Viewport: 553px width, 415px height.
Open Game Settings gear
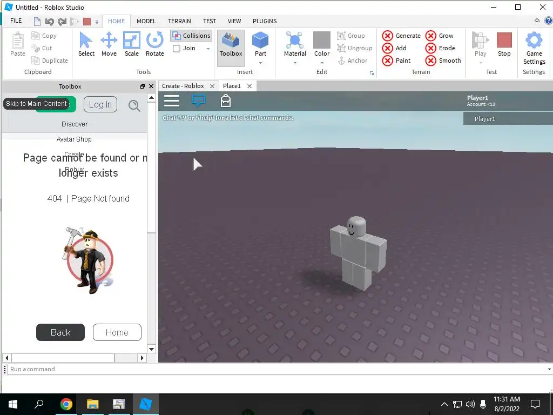(534, 40)
